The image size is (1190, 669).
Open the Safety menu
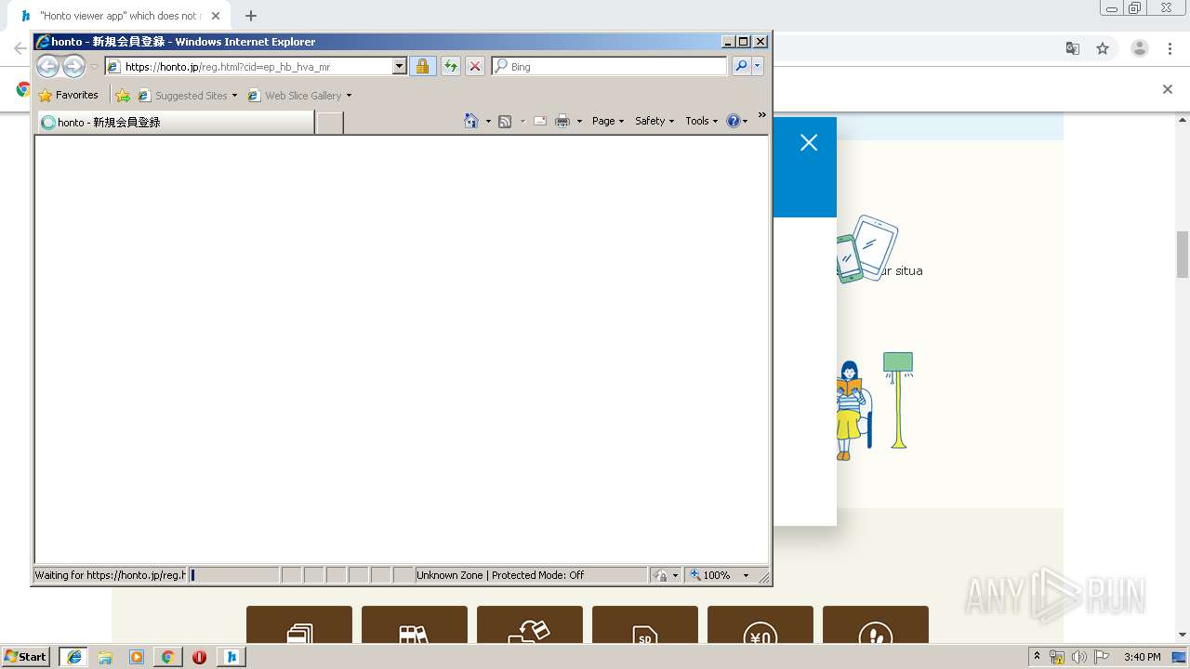[x=654, y=121]
